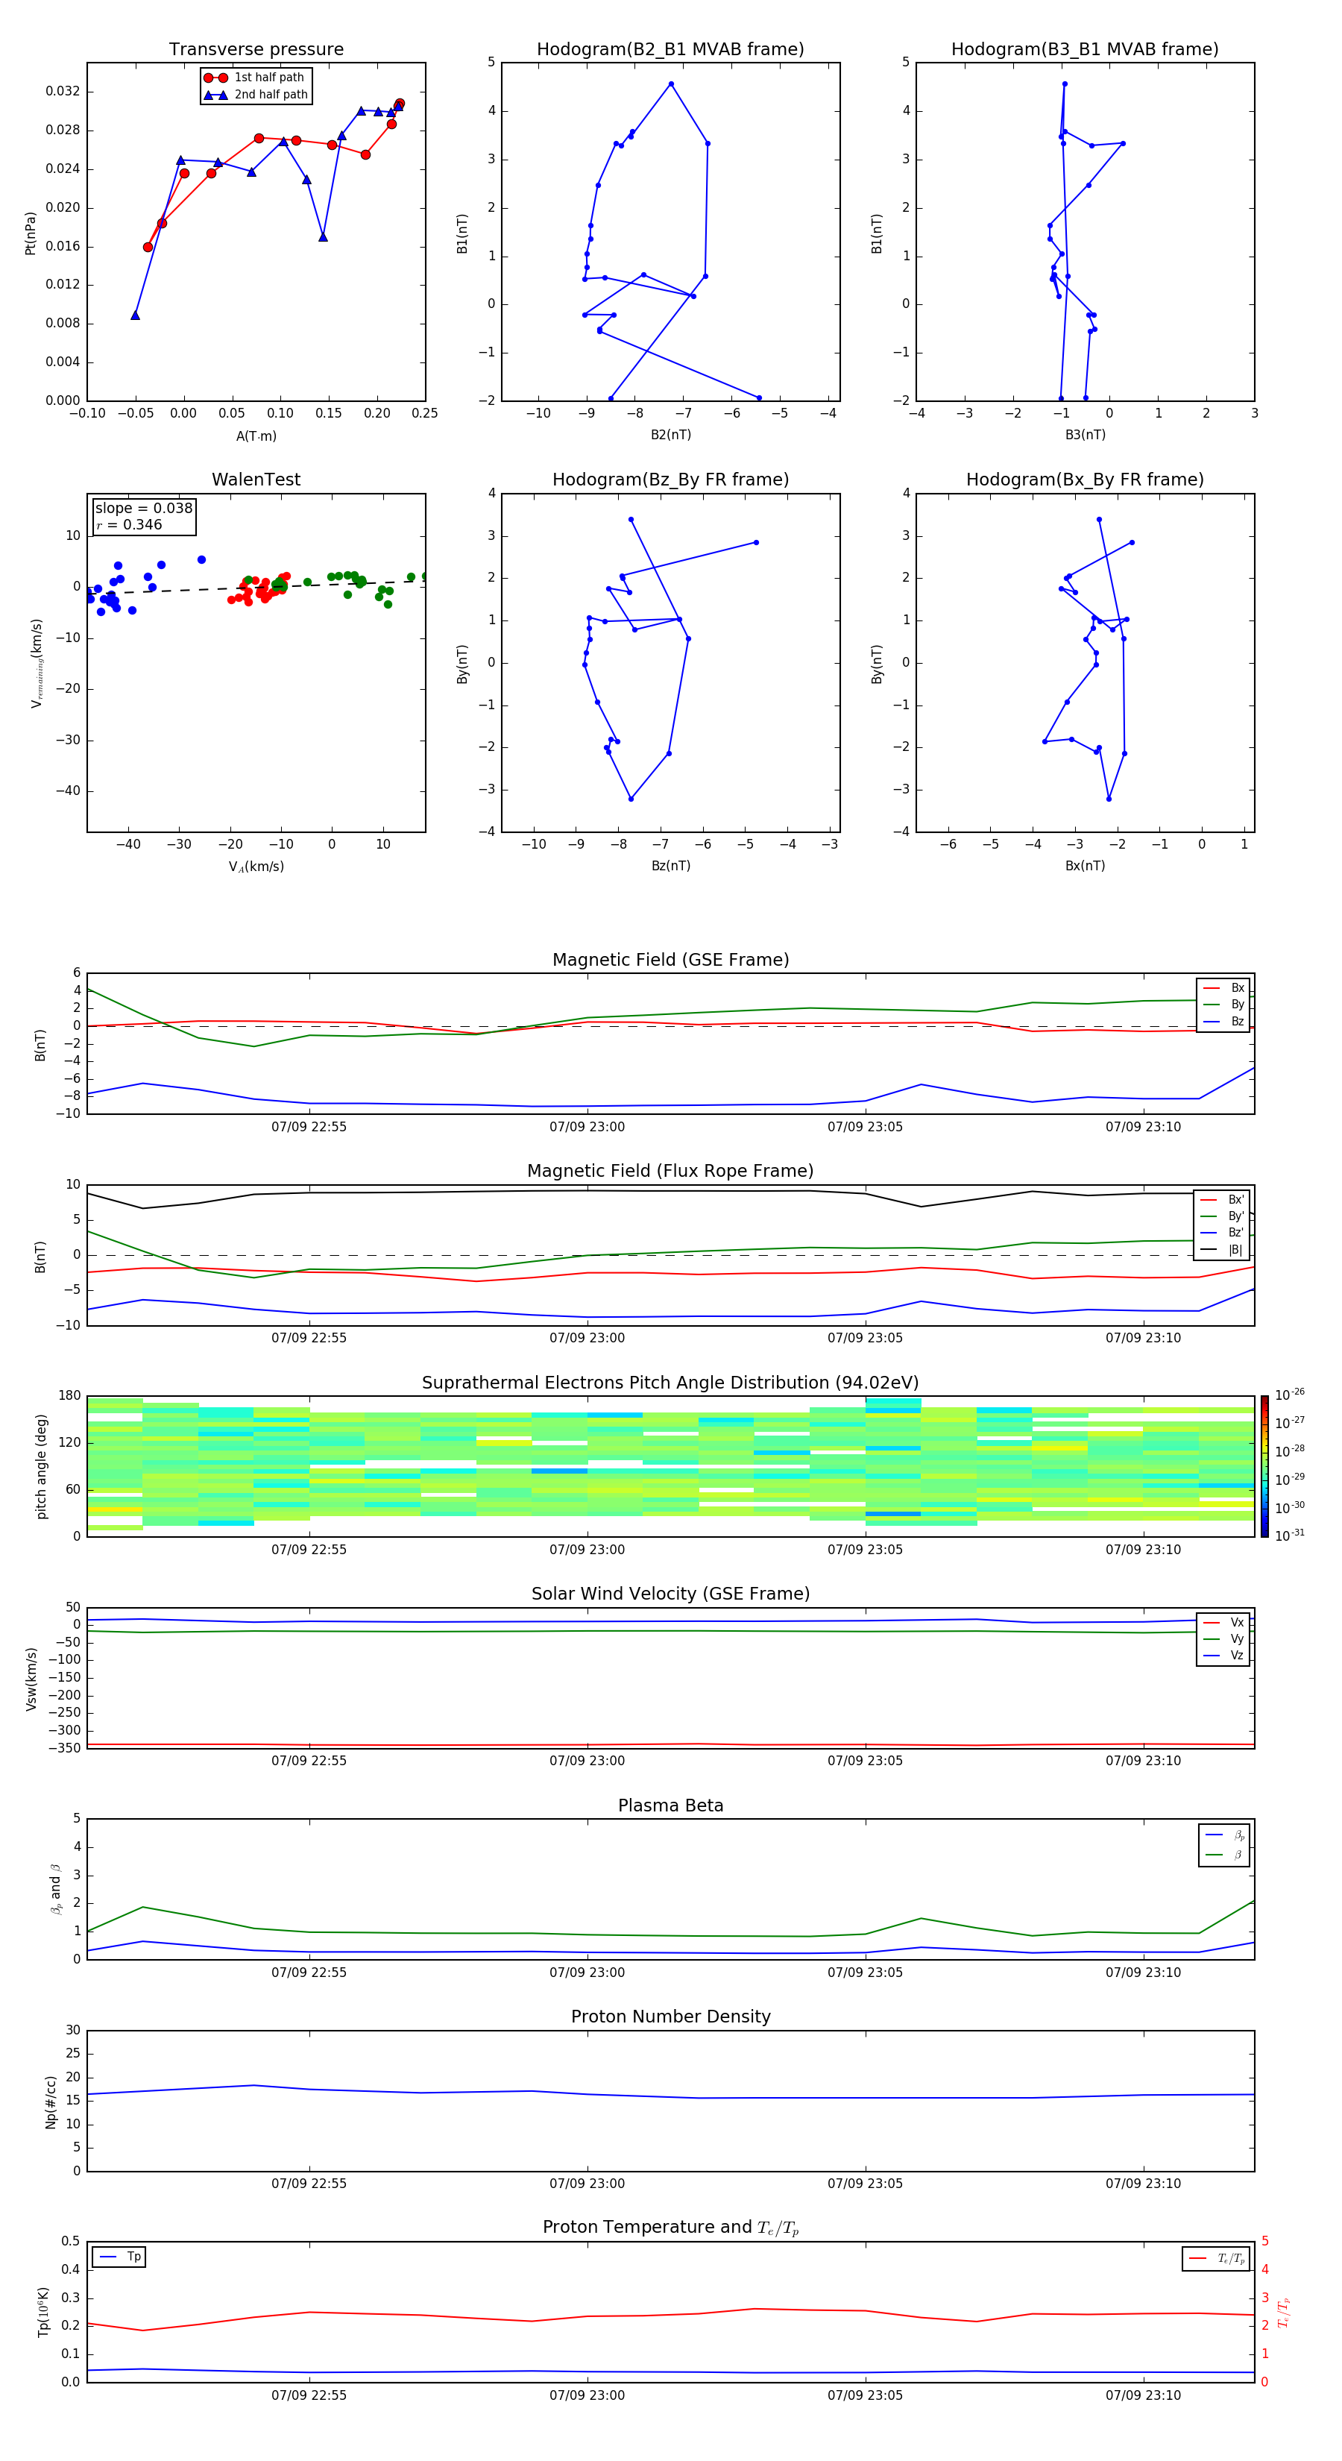This screenshot has width=1342, height=2461.
Task: Click the 'Hodogram(Bz_By FR frame)' title
Action: (x=670, y=480)
